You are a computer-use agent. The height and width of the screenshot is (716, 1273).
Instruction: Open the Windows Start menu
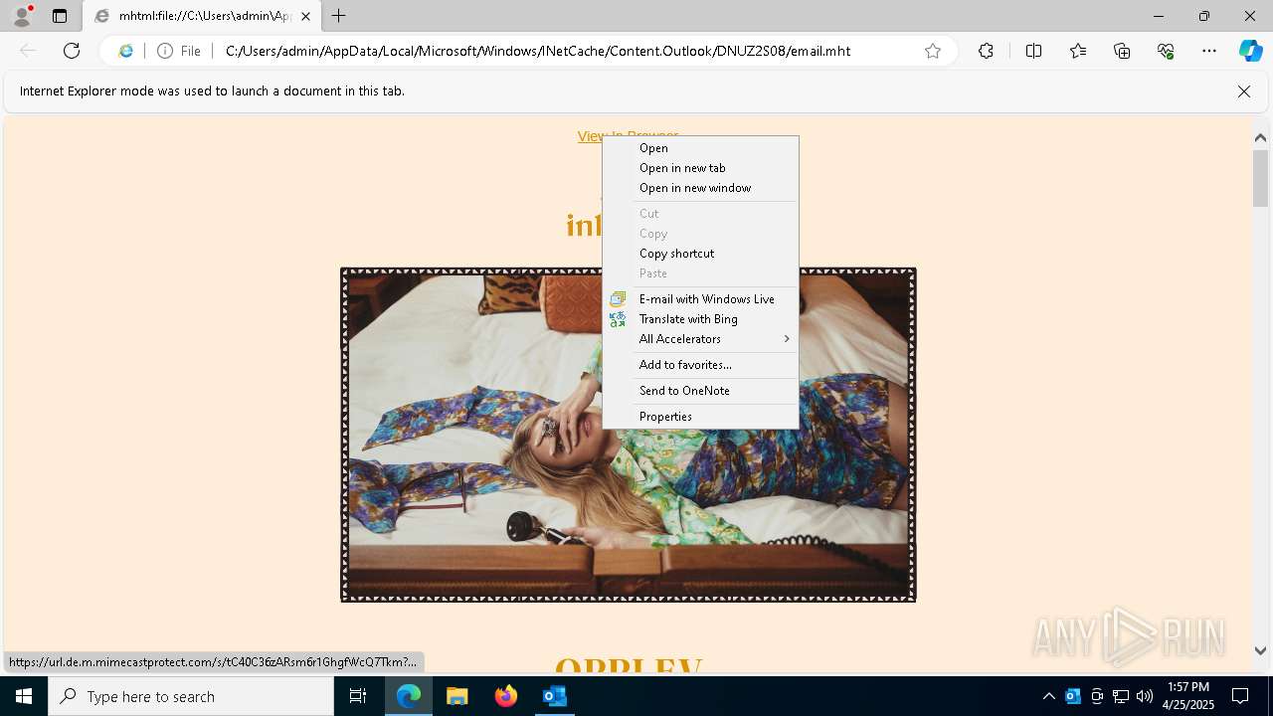pyautogui.click(x=24, y=696)
